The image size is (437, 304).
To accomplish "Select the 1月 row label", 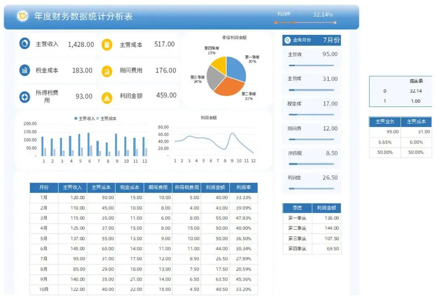I will point(44,197).
